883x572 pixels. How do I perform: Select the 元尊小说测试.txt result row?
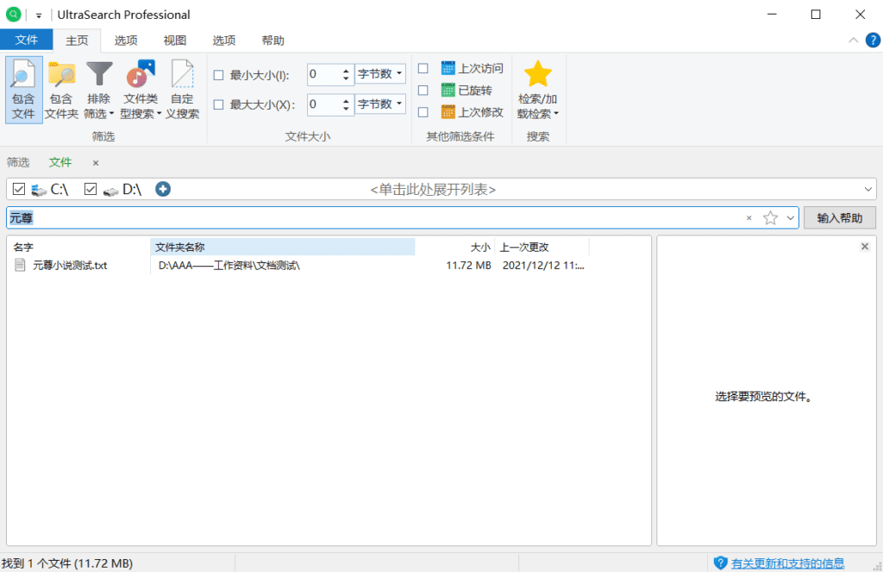[299, 266]
